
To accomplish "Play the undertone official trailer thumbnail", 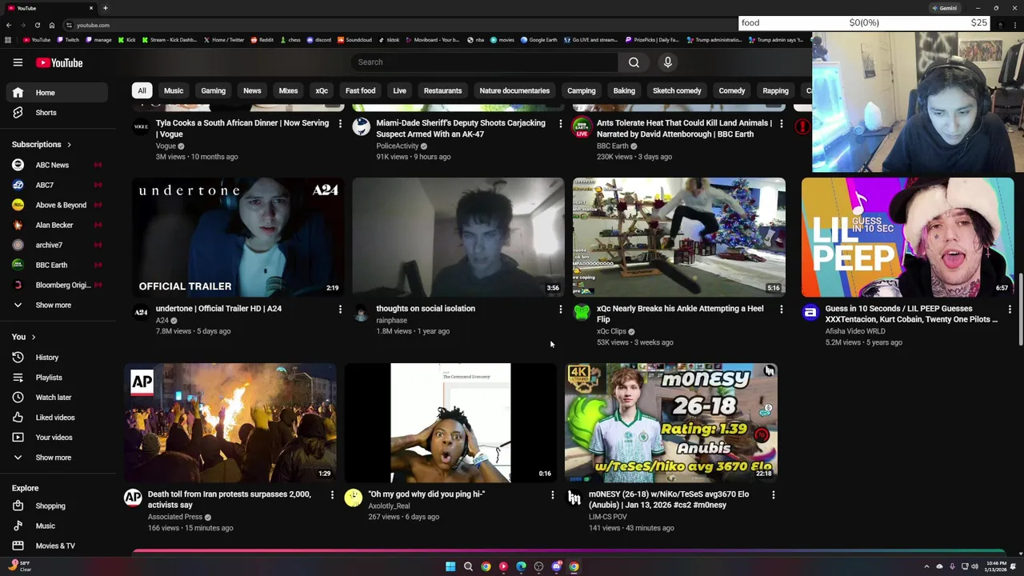I will pyautogui.click(x=238, y=237).
